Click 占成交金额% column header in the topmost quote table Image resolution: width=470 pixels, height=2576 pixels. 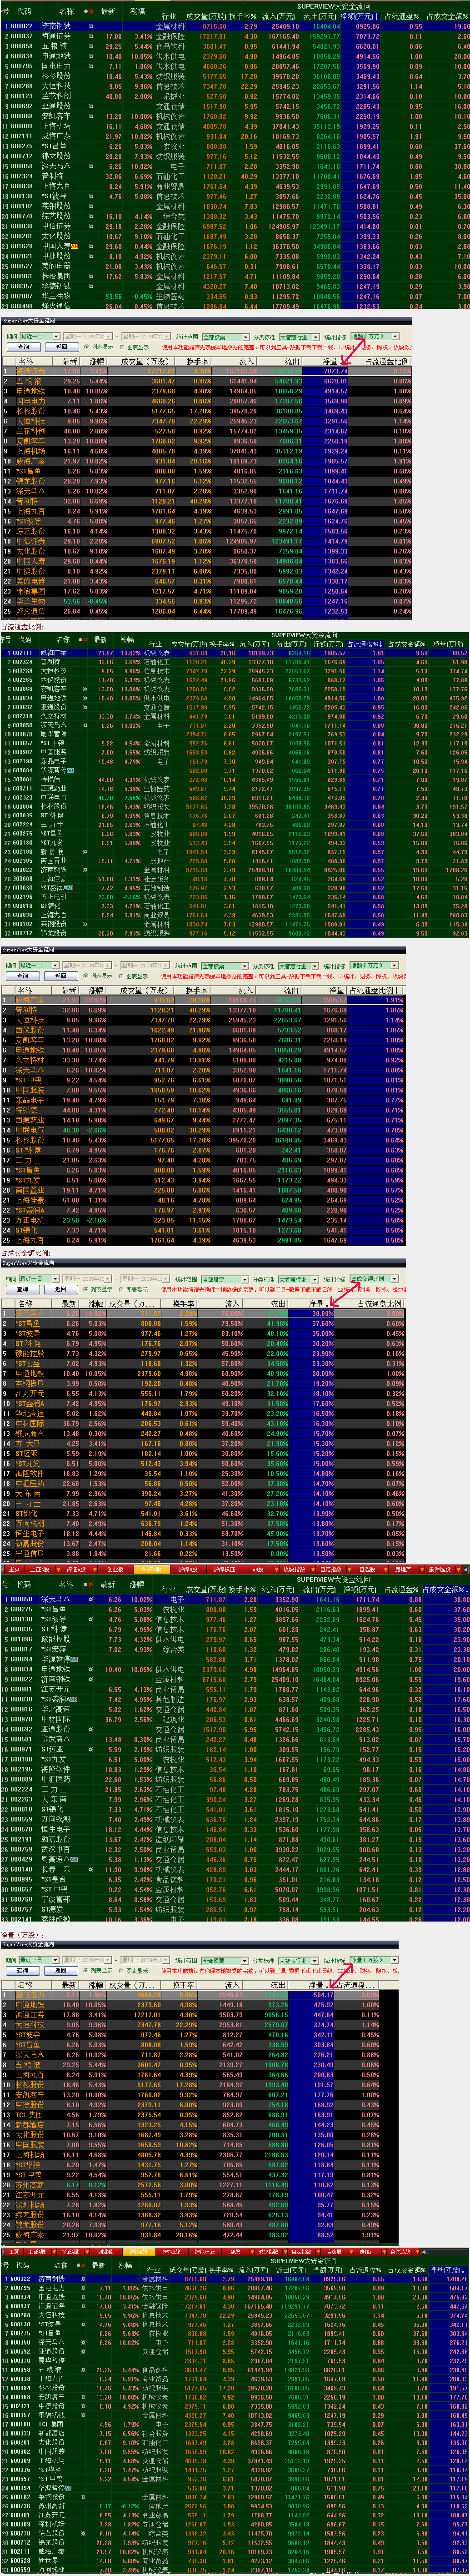tap(446, 16)
